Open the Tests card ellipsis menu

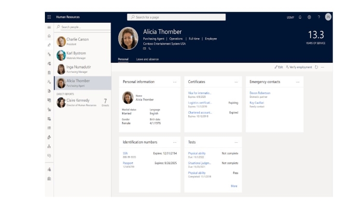(236, 142)
